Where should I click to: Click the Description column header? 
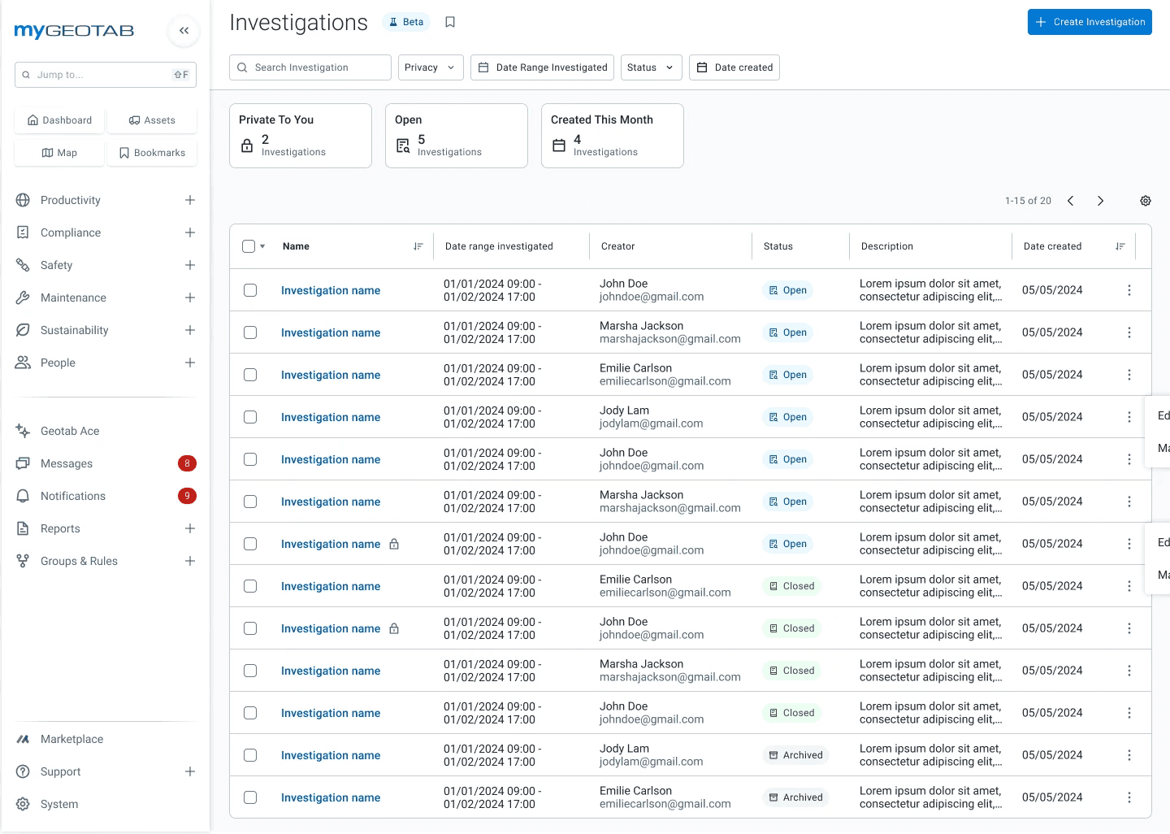[887, 246]
